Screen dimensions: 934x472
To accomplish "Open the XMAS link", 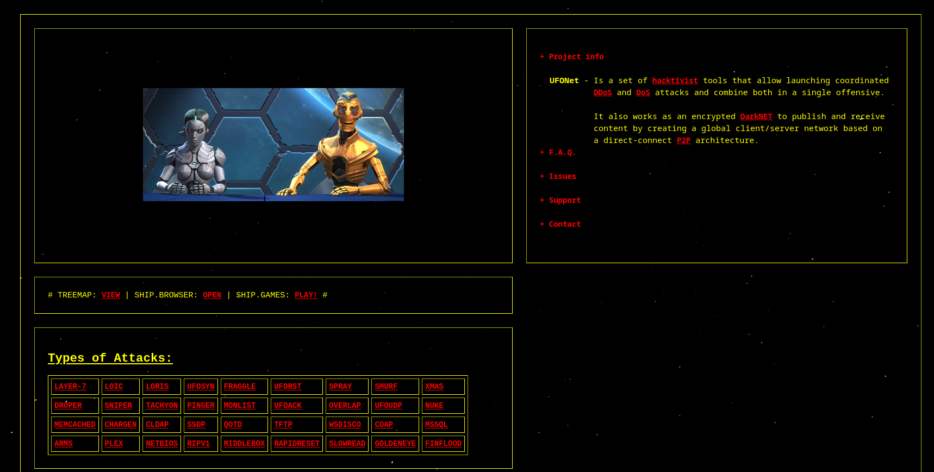I will (x=434, y=387).
